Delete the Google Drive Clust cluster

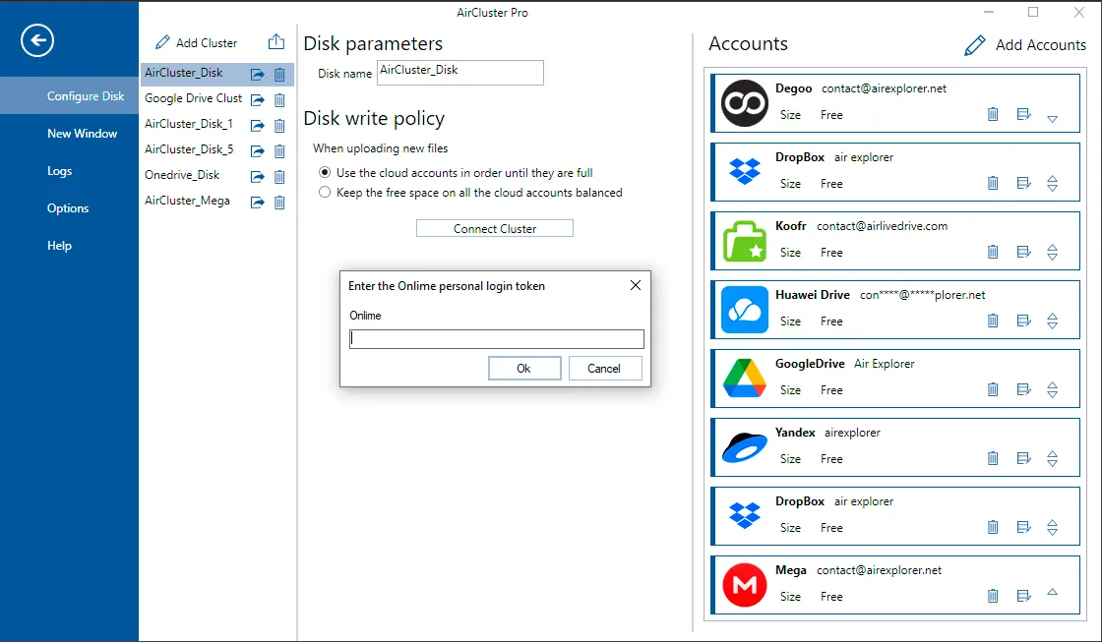point(279,99)
